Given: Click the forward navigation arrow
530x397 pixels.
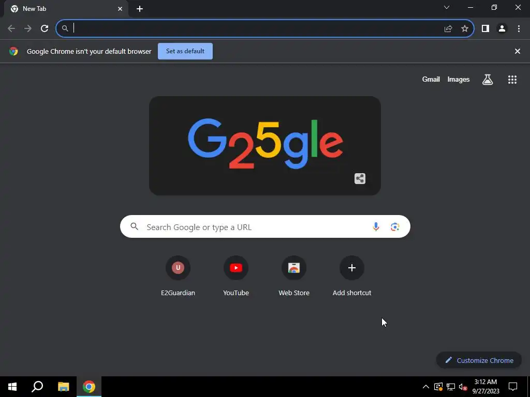Looking at the screenshot, I should coord(28,29).
